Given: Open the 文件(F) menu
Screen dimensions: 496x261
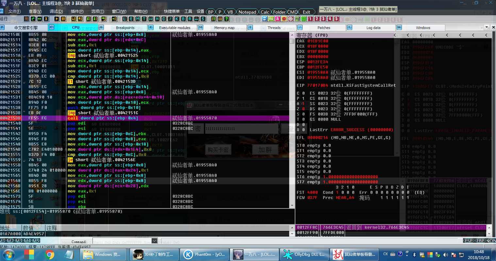Looking at the screenshot, I should pyautogui.click(x=14, y=11).
